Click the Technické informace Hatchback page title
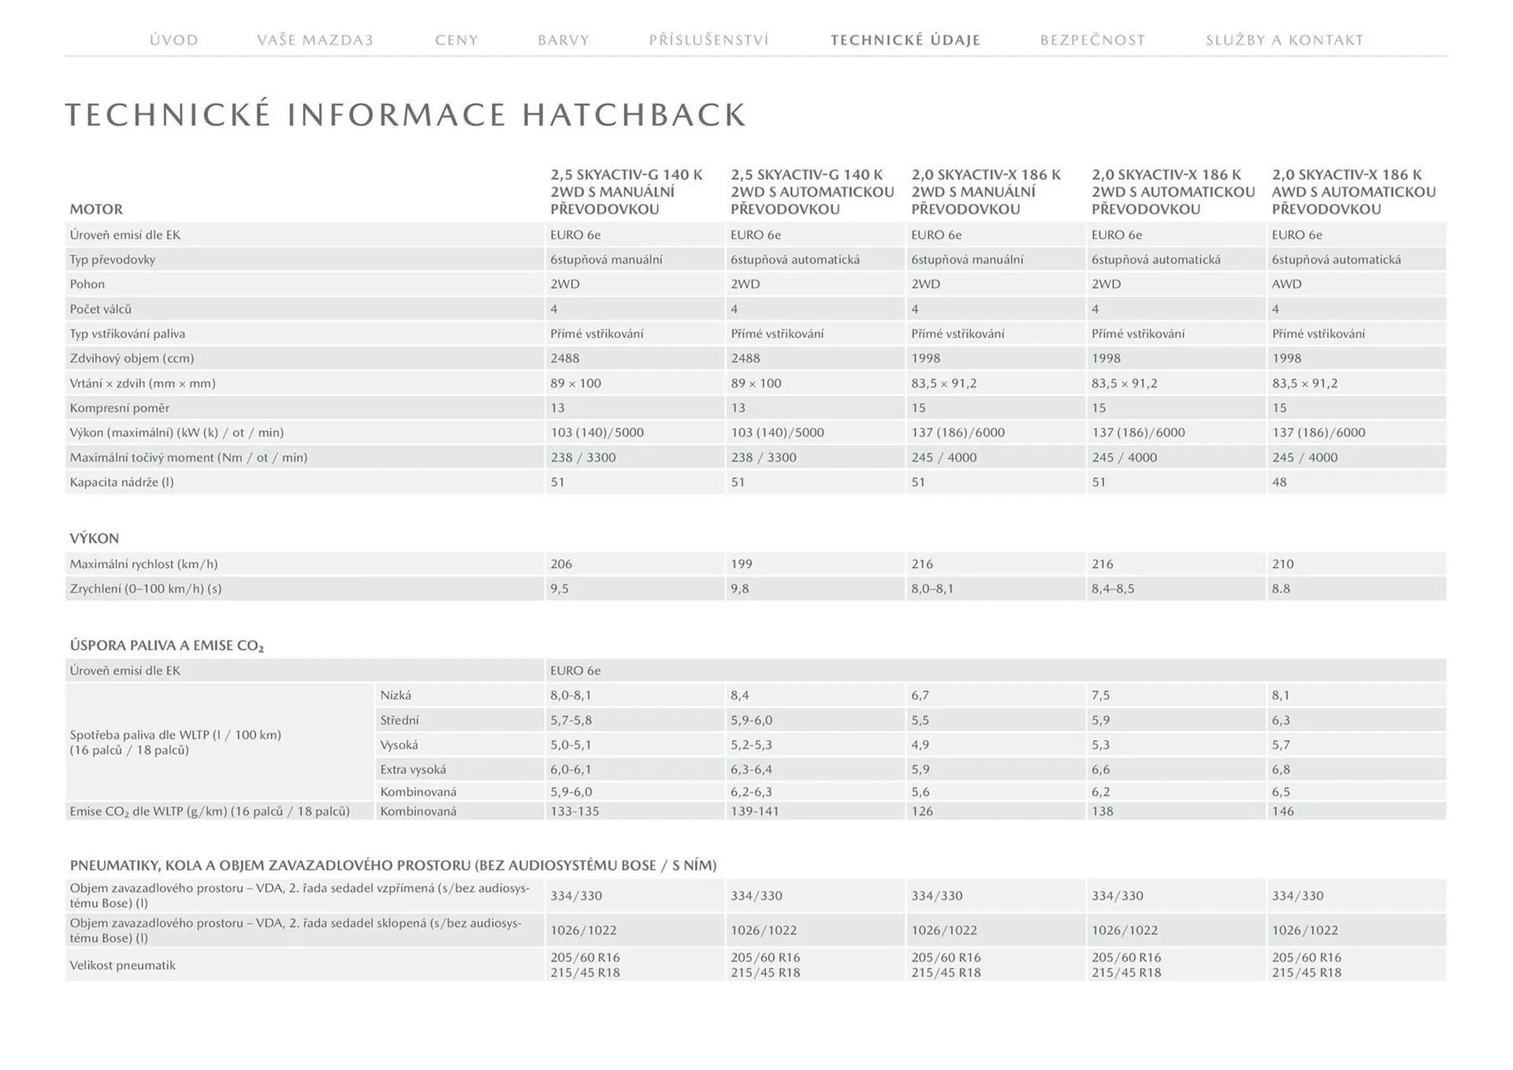Viewport: 1513px width, 1070px height. [406, 115]
